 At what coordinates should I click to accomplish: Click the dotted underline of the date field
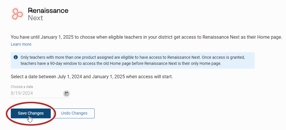point(40,98)
